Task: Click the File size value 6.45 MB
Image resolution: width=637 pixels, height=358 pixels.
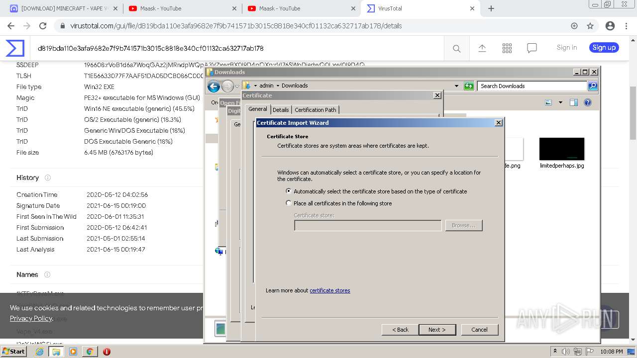Action: pyautogui.click(x=118, y=153)
